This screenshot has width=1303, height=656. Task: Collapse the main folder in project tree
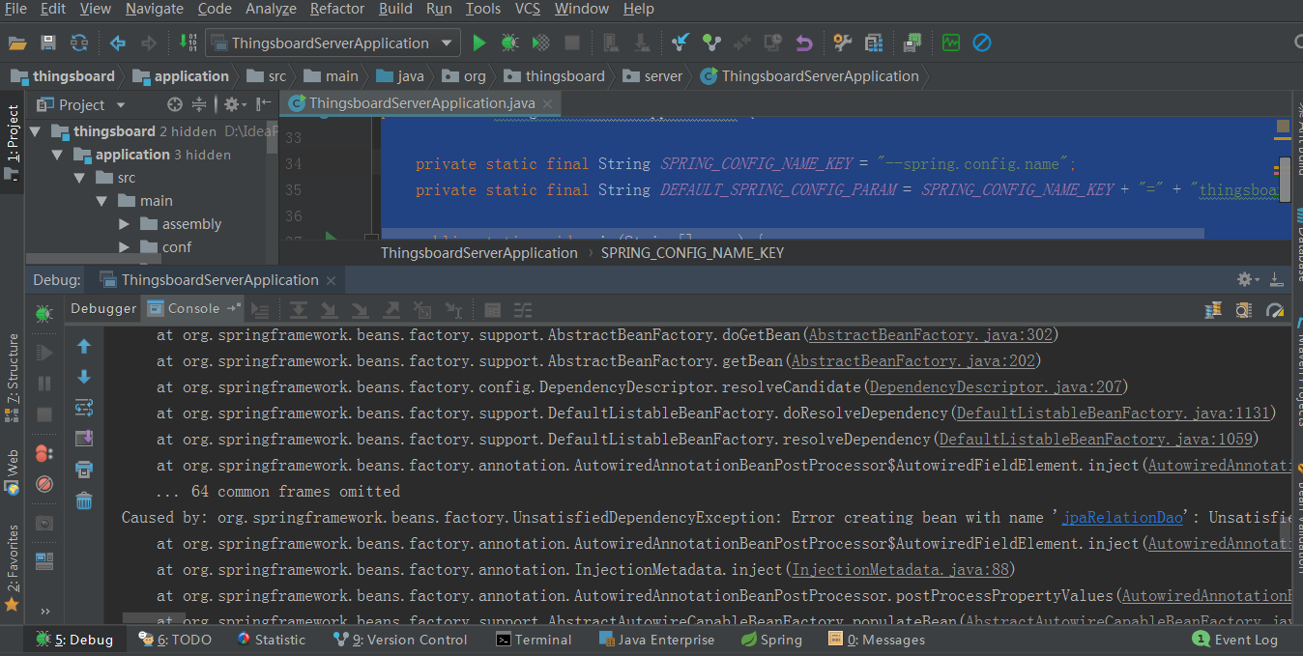point(101,201)
